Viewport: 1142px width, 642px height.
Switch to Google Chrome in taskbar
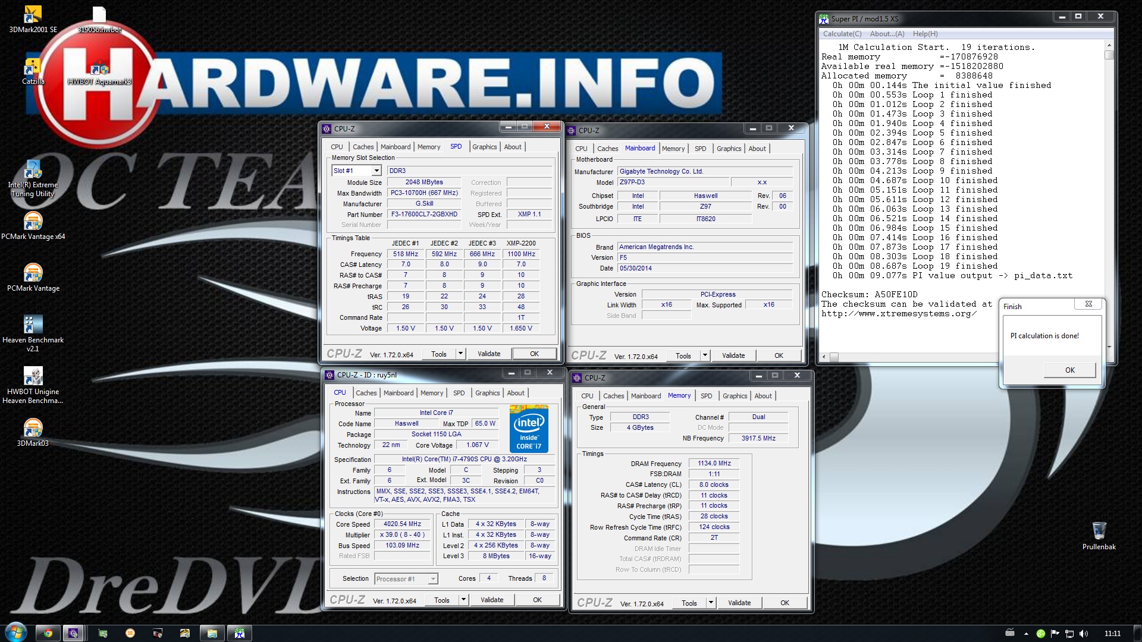pos(48,633)
